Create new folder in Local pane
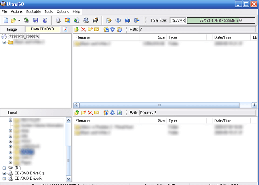Screen dimensions: 259x185 click(x=83, y=113)
